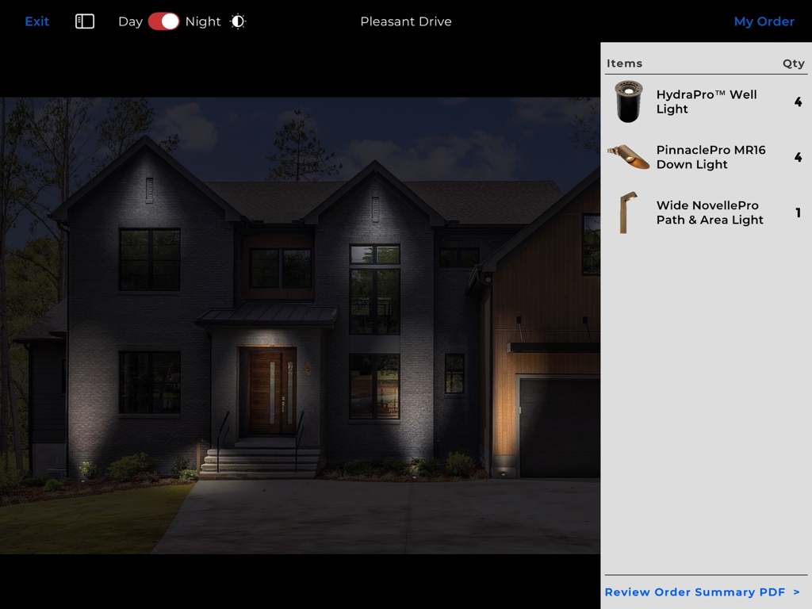Screen dimensions: 812x609
Task: Click the Pleasant Drive project title
Action: 405,21
